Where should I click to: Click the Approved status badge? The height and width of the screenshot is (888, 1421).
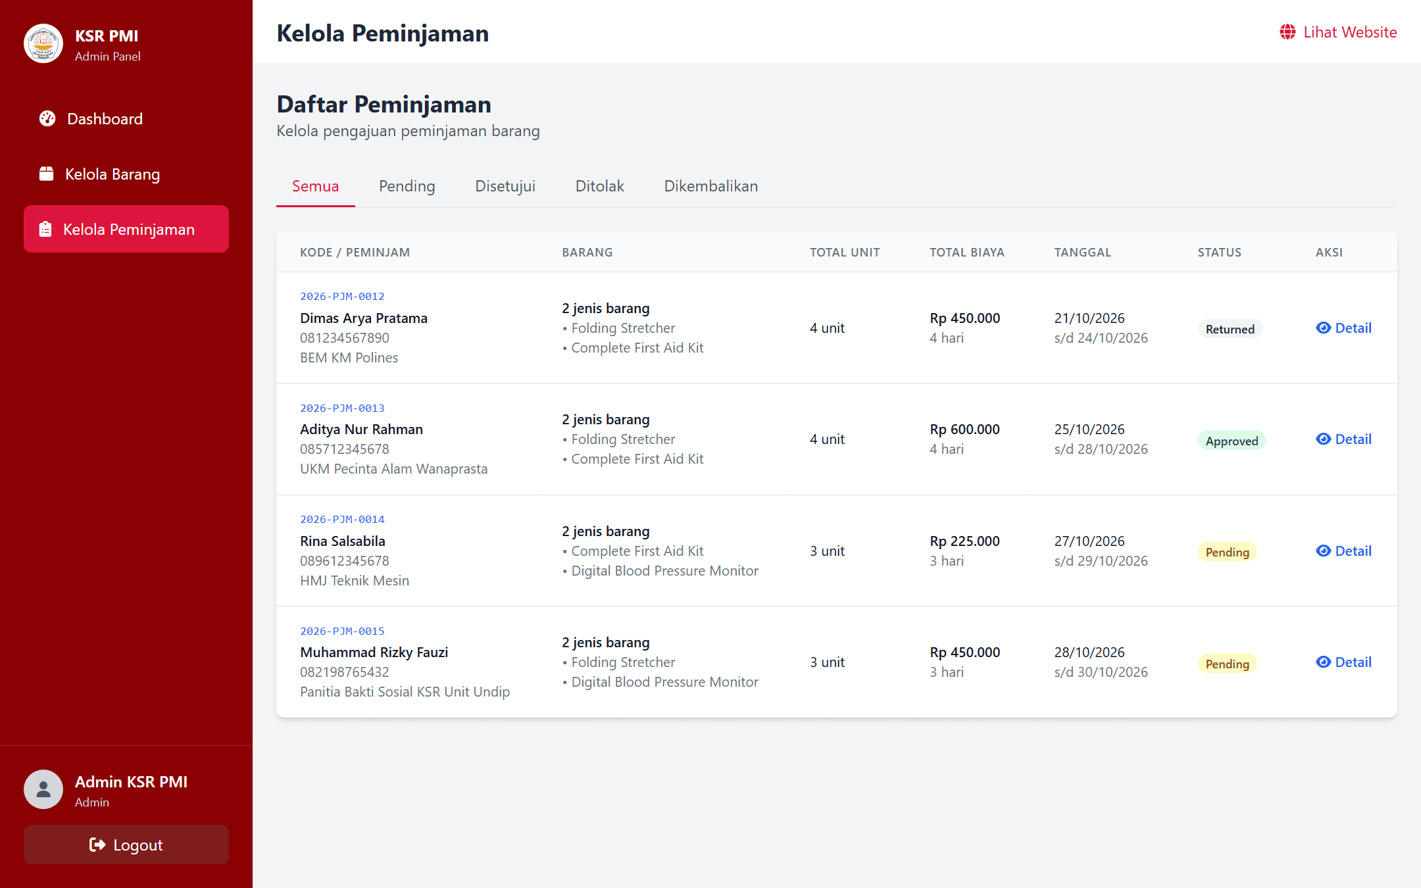coord(1232,441)
